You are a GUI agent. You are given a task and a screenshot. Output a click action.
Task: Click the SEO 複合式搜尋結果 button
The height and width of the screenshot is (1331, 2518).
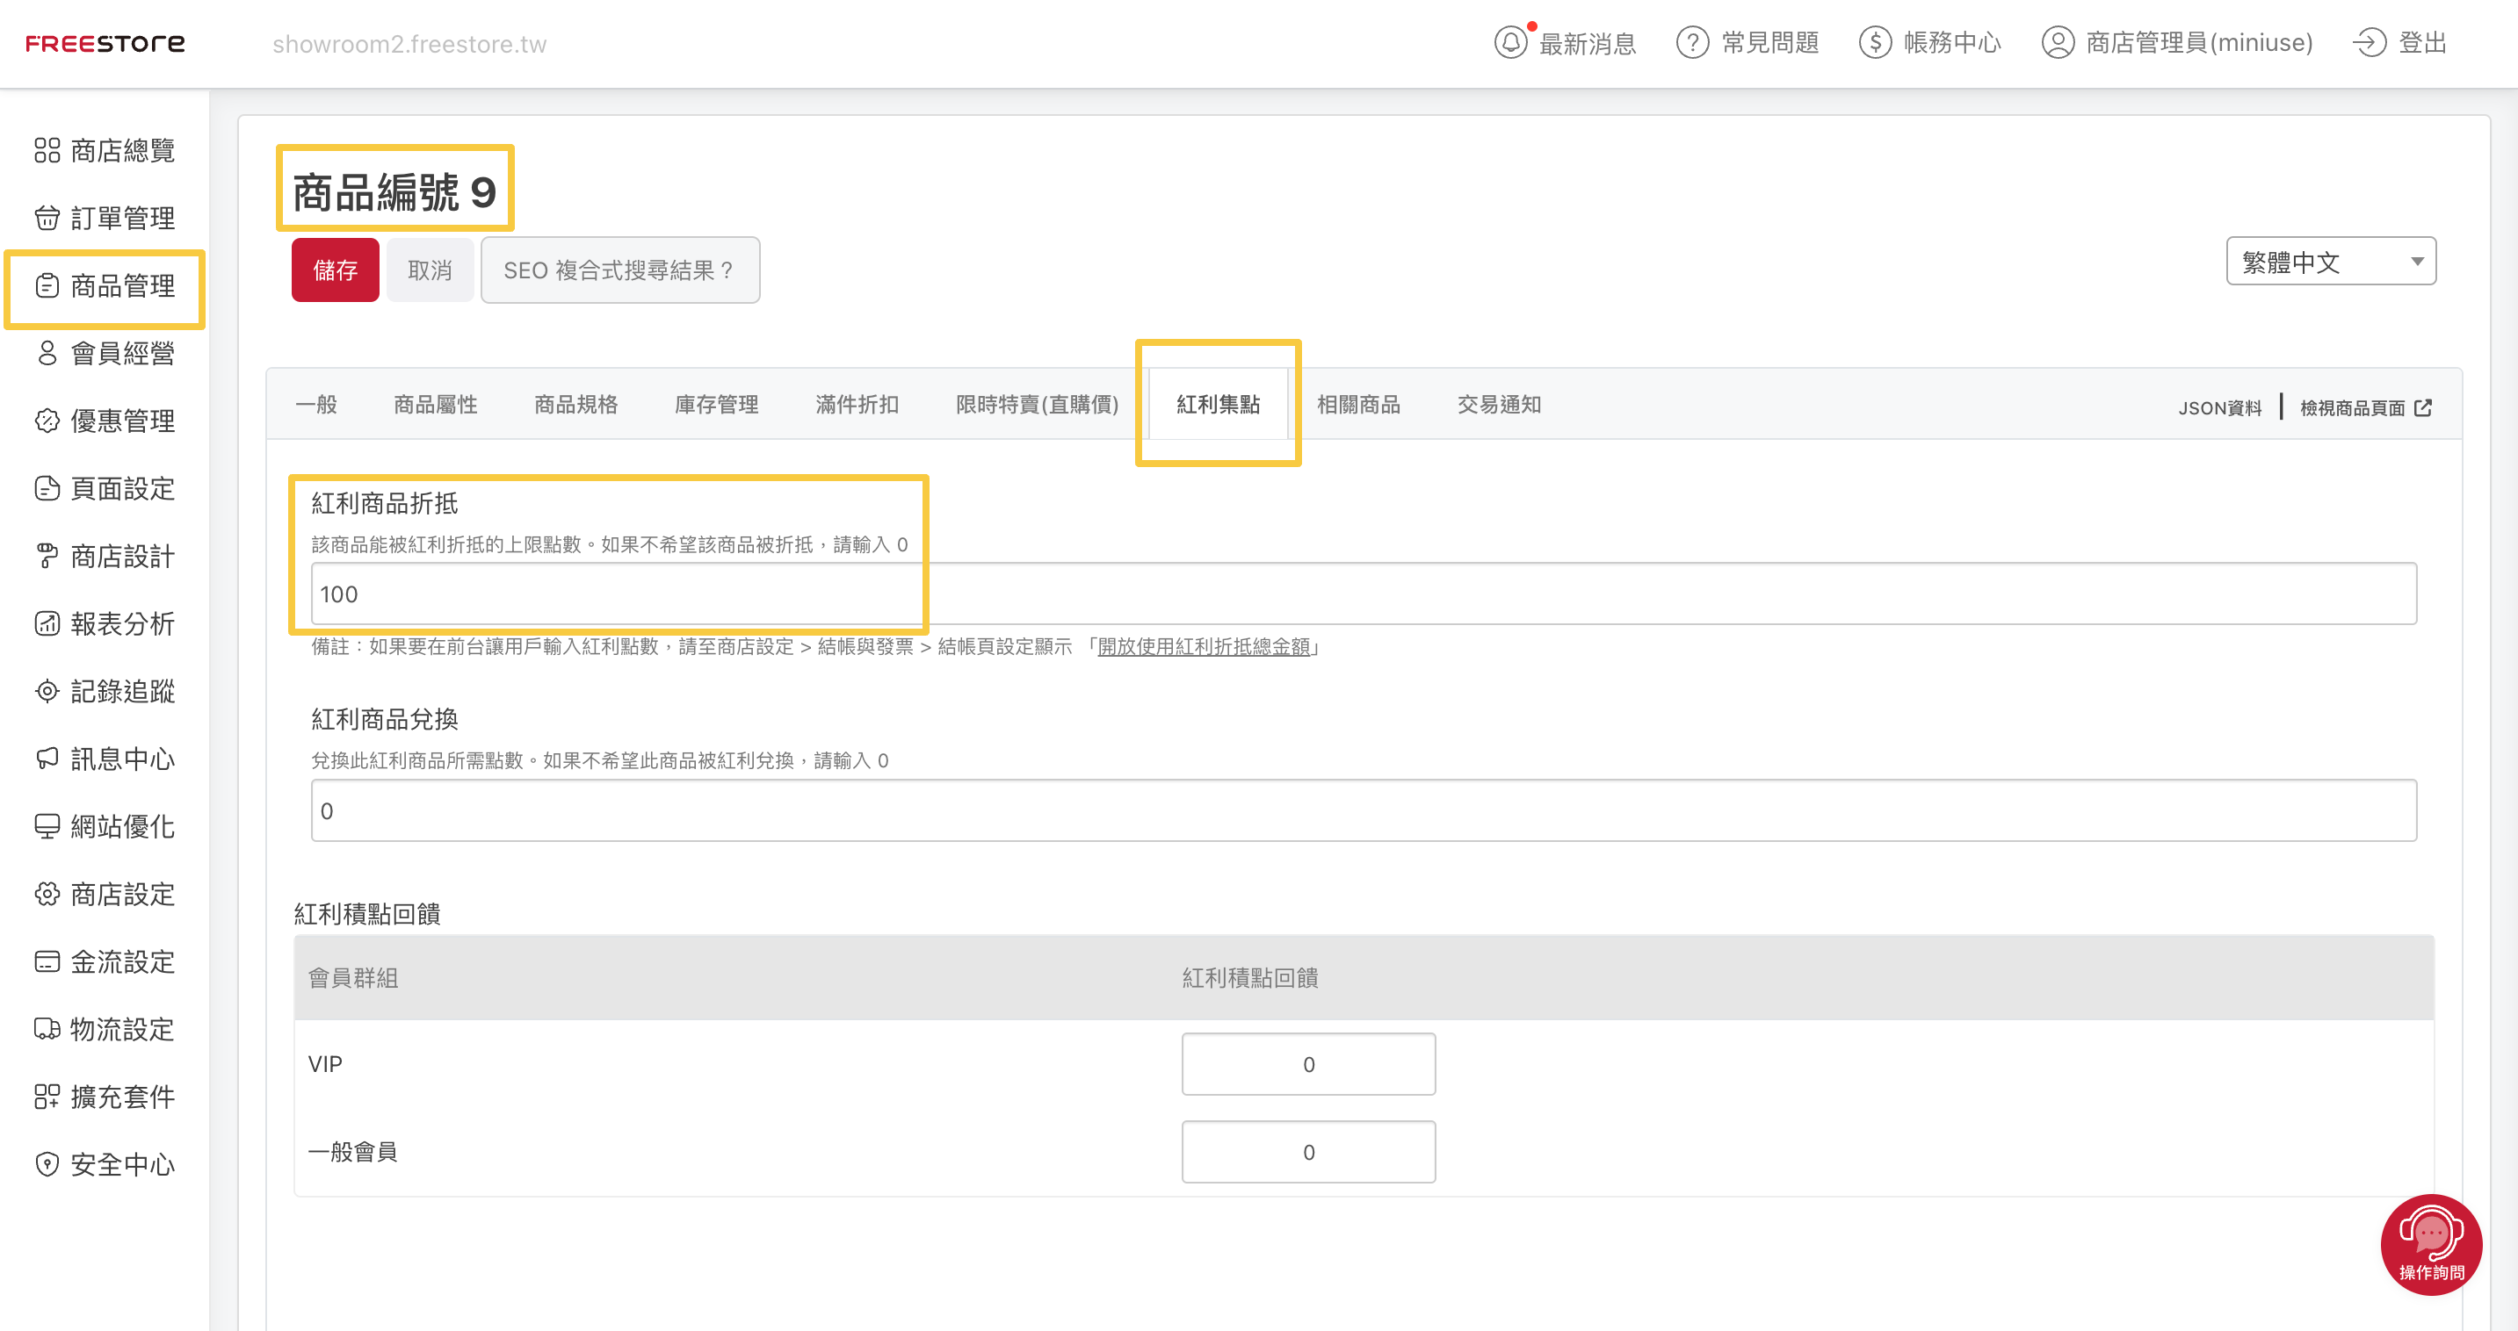click(619, 270)
